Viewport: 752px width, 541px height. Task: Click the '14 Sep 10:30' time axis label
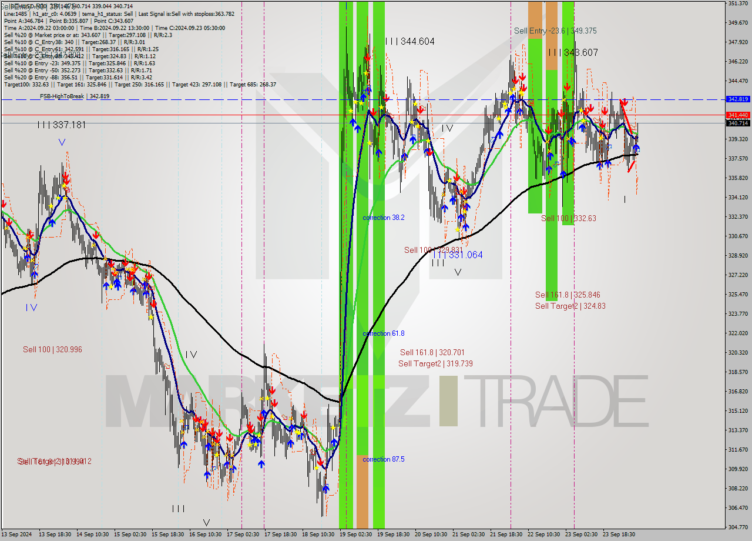(93, 535)
